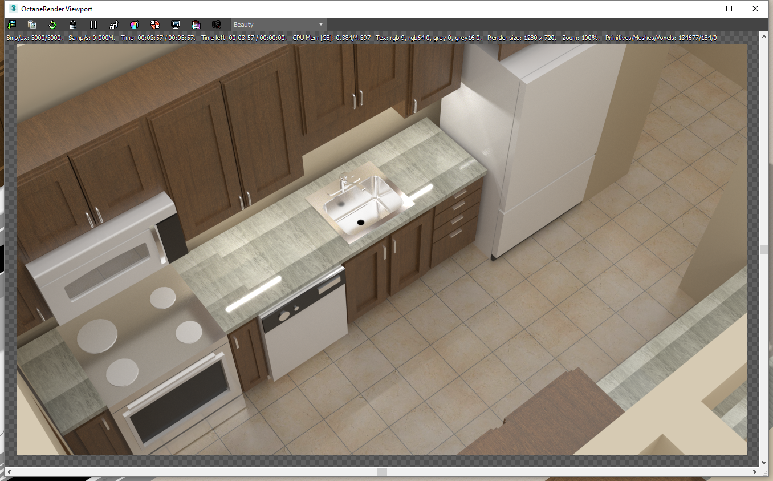Screen dimensions: 773x481
Task: Click the "OctaneRender Viewport" window title
Action: pos(57,9)
